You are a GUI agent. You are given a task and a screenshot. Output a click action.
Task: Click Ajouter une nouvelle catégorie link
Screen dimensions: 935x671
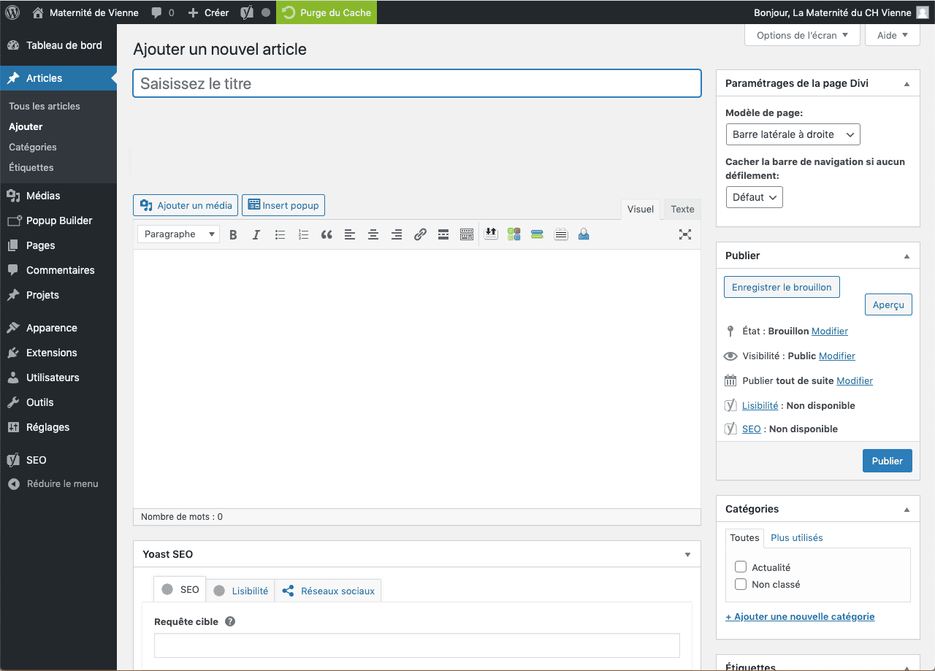800,616
